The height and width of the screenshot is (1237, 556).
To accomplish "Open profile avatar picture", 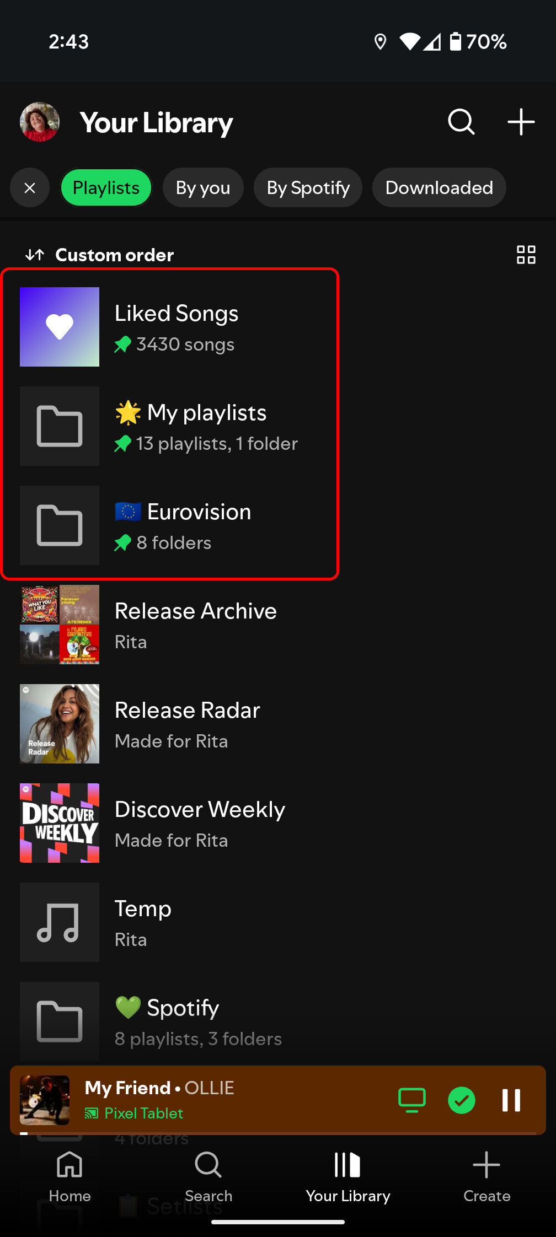I will [40, 122].
